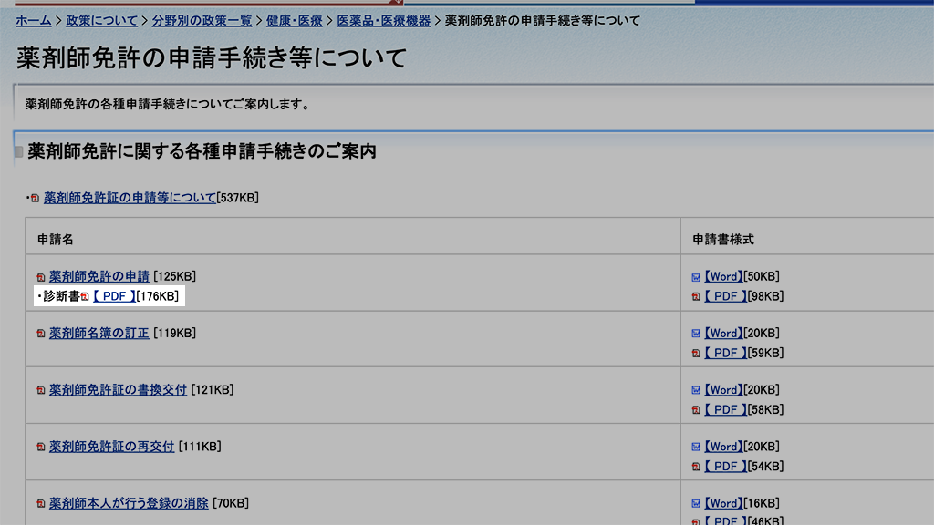The width and height of the screenshot is (934, 525).
Task: Open the 診断書 PDF link (176KB)
Action: click(x=113, y=296)
